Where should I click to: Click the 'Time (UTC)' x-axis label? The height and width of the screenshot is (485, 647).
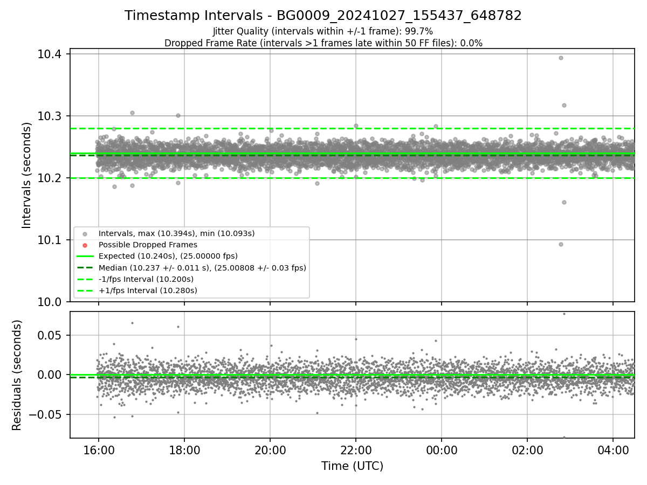(x=352, y=466)
